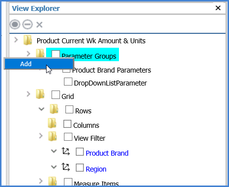Click the folder icon beside Product Current Wk Amount
The image size is (229, 187).
[x=28, y=40]
